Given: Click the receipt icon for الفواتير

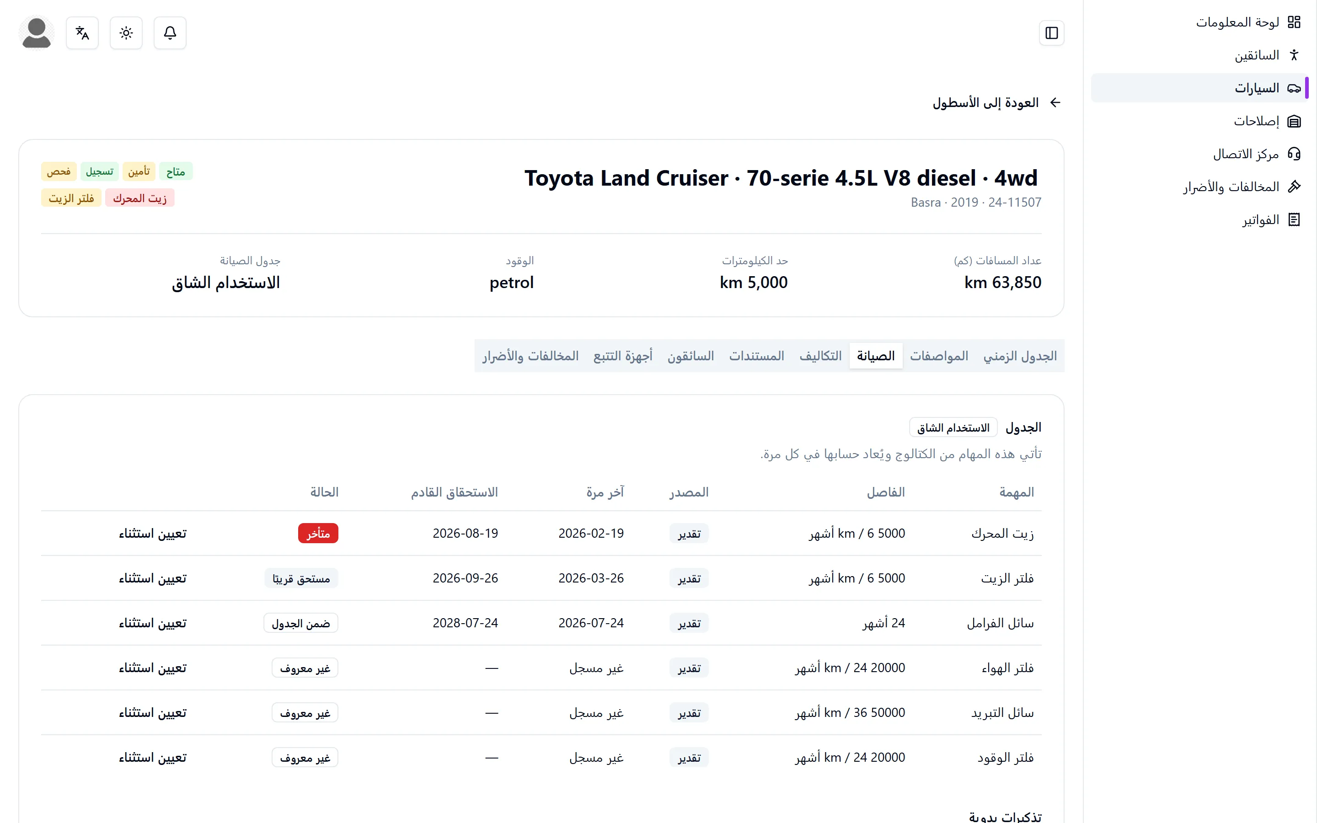Looking at the screenshot, I should pos(1294,220).
